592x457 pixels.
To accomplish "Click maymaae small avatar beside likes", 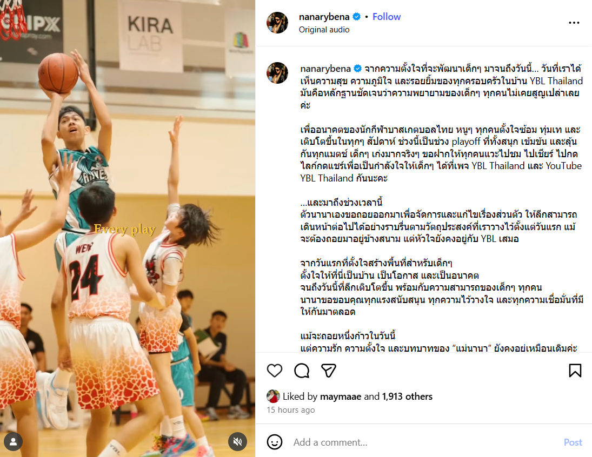I will [x=273, y=396].
